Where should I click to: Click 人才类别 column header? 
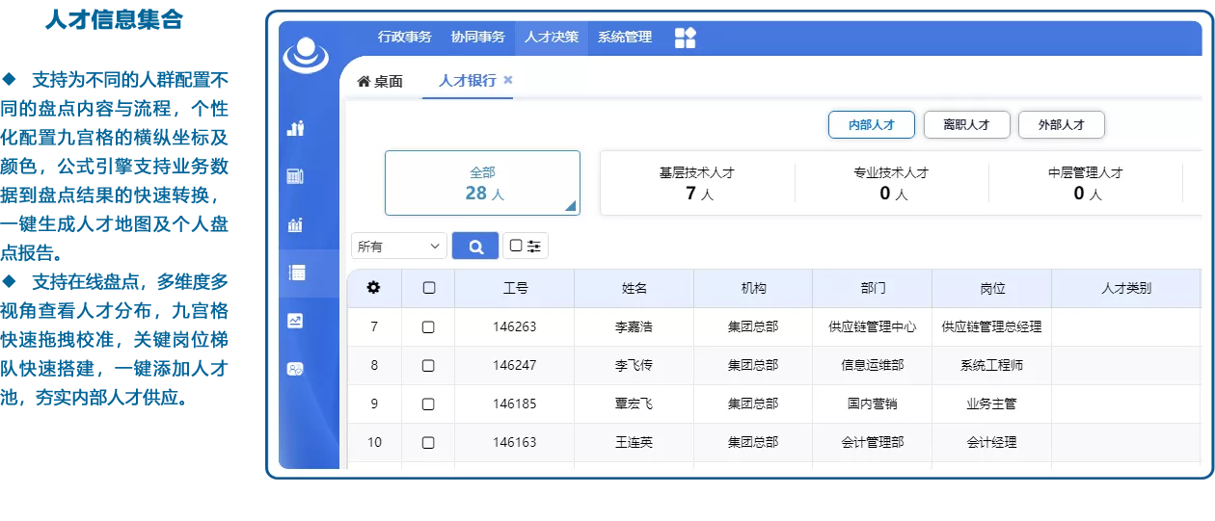(1126, 288)
